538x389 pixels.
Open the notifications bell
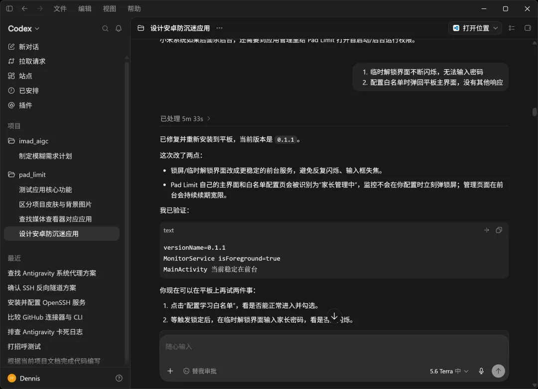[x=119, y=28]
